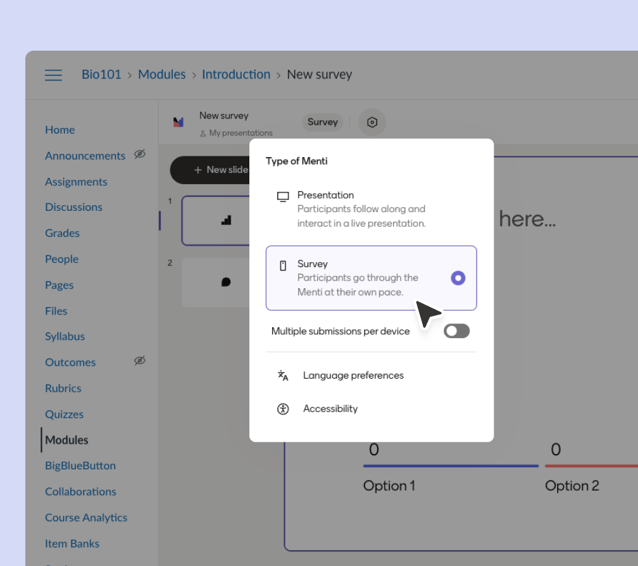Open Introduction breadcrumb link

coord(236,75)
